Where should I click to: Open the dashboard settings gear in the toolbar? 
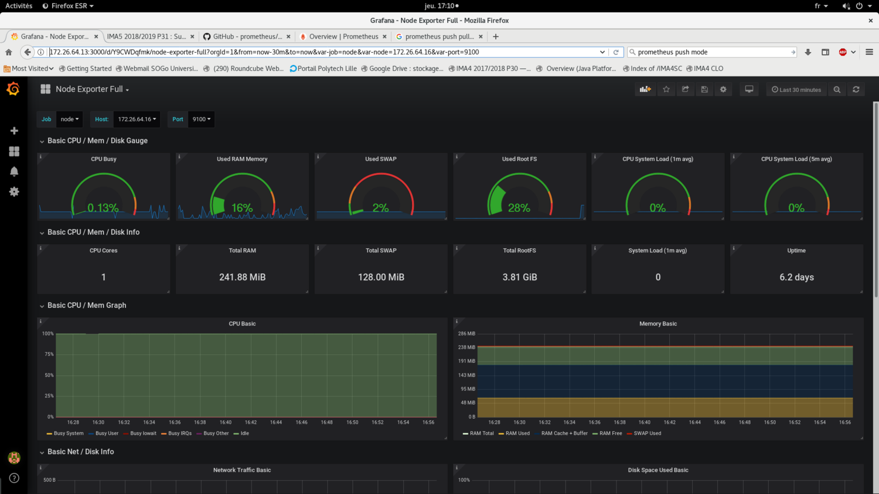click(723, 90)
